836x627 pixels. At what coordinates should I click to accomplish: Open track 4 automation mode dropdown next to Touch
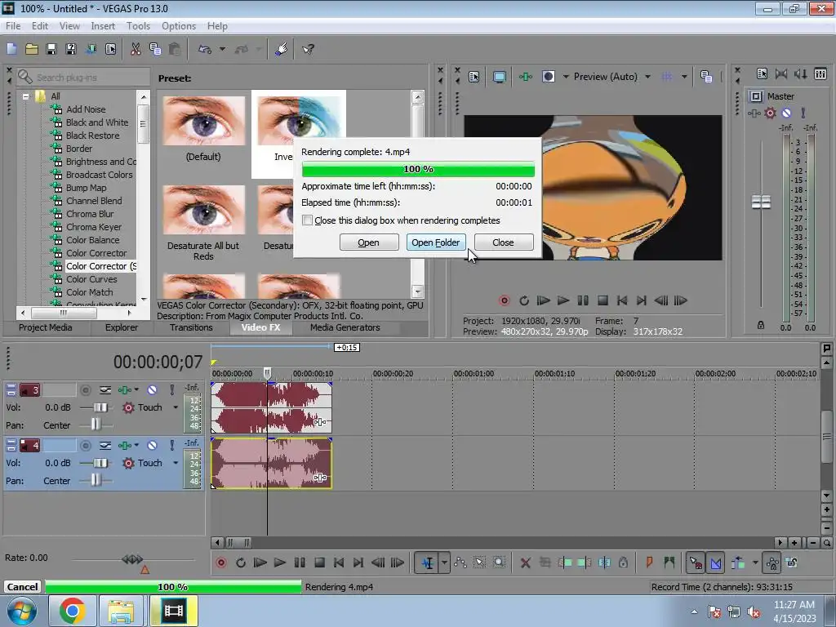pos(176,463)
